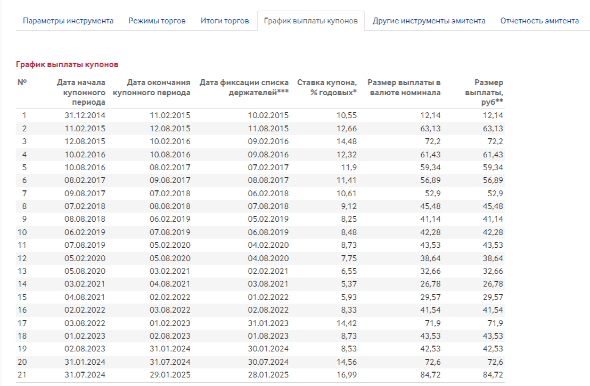Click coupon rate 8,48 in row 10
The width and height of the screenshot is (590, 386).
[349, 232]
